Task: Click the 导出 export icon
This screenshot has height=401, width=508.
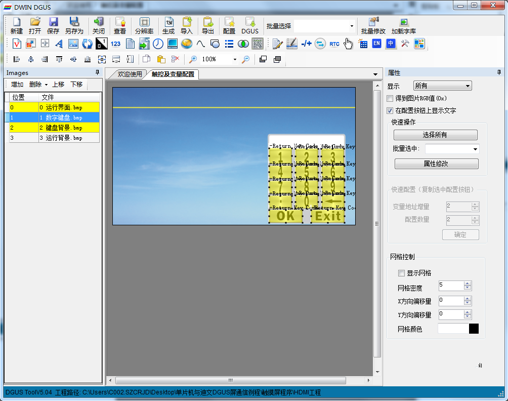Action: (x=207, y=26)
